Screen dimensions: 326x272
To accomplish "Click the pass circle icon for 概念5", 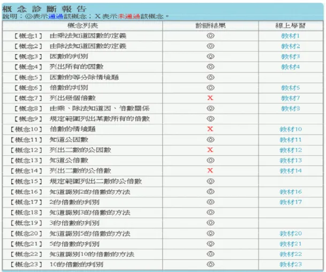I will click(x=210, y=77).
